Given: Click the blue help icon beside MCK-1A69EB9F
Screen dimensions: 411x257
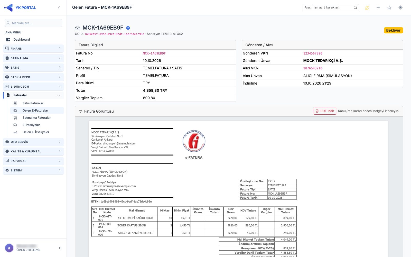Looking at the screenshot, I should point(128,28).
